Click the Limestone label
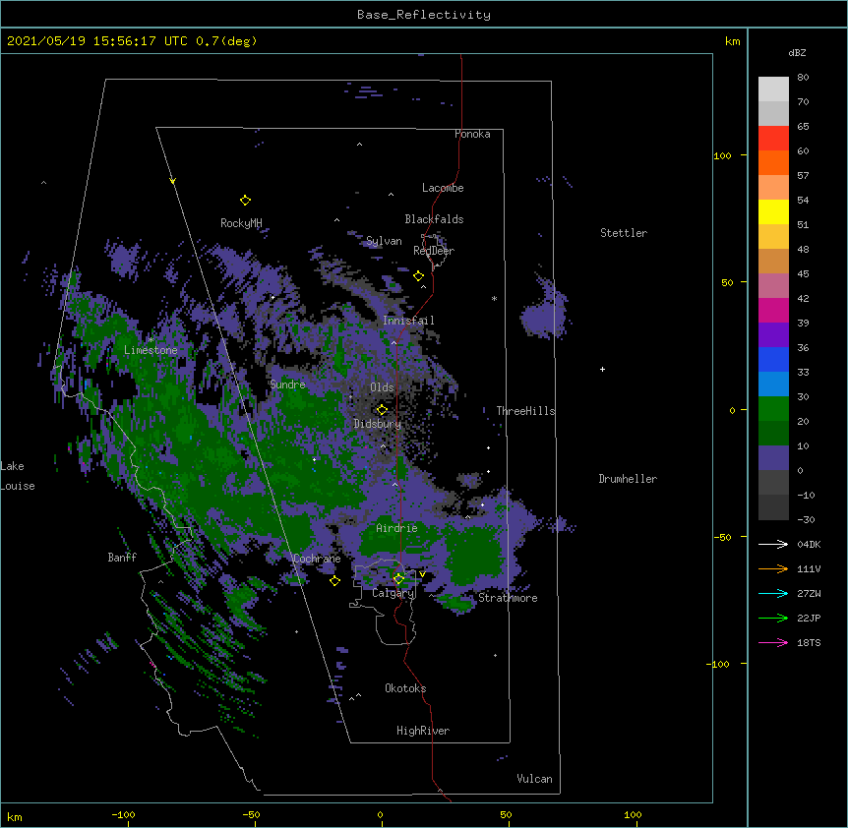 click(x=151, y=350)
